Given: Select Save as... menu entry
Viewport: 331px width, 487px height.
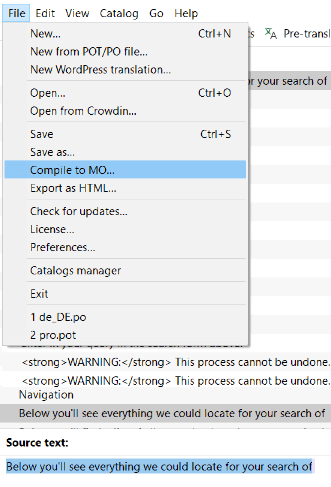Looking at the screenshot, I should 52,152.
